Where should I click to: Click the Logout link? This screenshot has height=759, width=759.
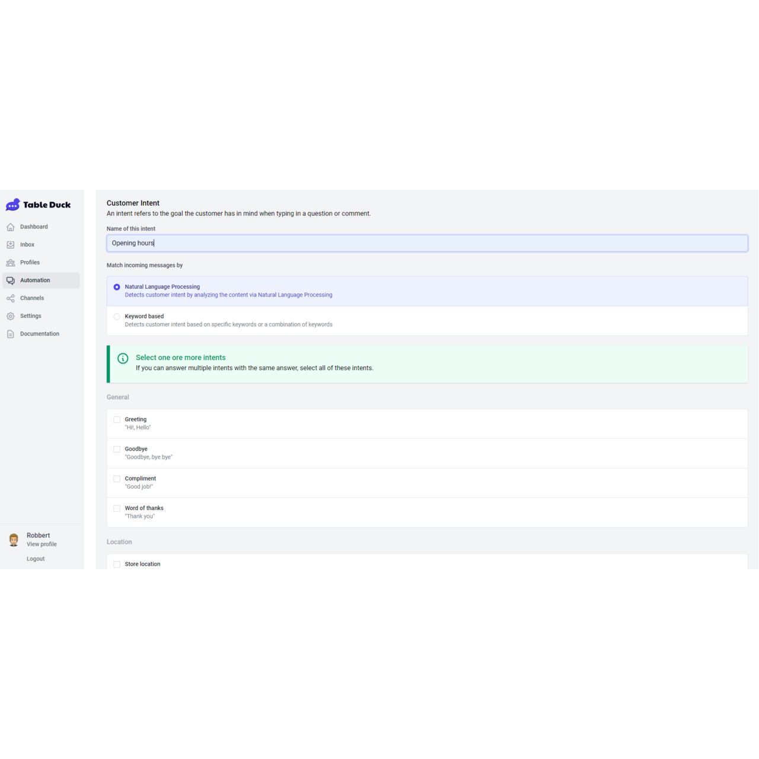(x=36, y=559)
